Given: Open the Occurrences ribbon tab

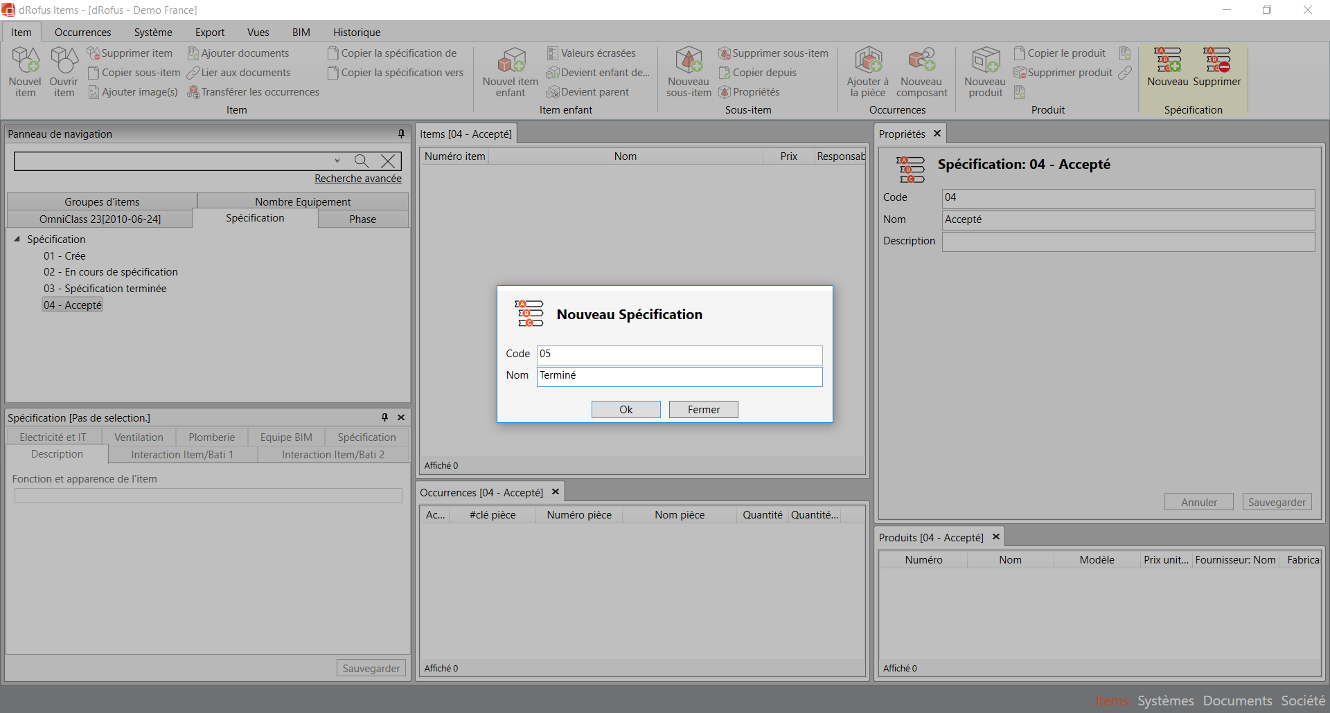Looking at the screenshot, I should coord(82,32).
